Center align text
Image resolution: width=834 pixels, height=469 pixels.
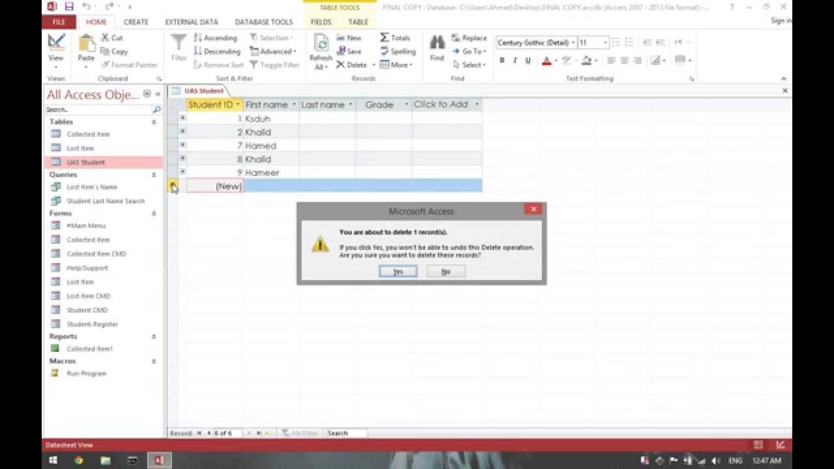pos(624,61)
